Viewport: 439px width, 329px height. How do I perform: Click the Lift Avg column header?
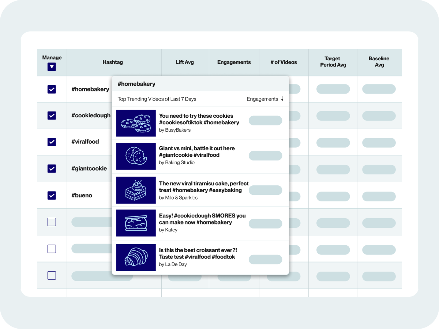185,62
